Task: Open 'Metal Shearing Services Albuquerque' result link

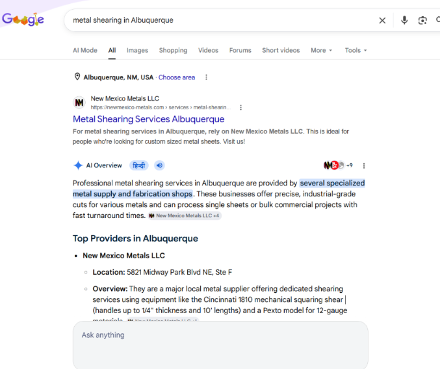Action: [148, 119]
